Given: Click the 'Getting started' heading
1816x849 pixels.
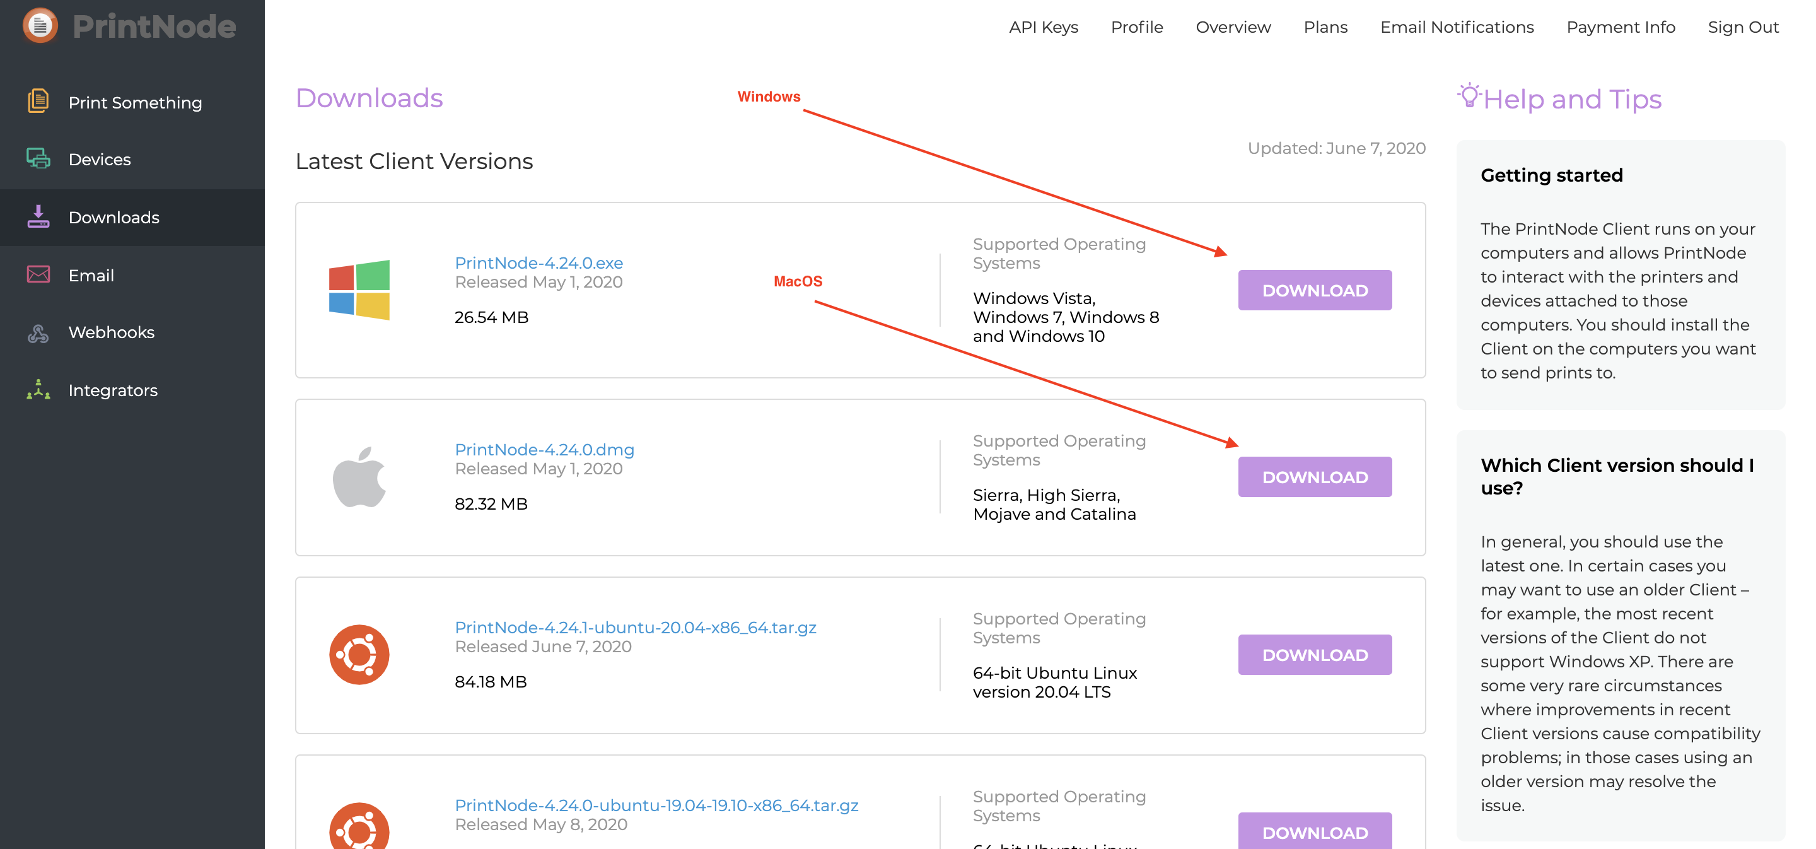Looking at the screenshot, I should pyautogui.click(x=1552, y=175).
